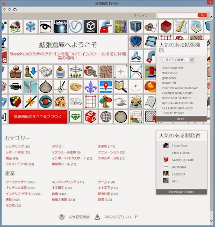Open the LightUp extension icon
The height and width of the screenshot is (227, 215).
(x=61, y=26)
